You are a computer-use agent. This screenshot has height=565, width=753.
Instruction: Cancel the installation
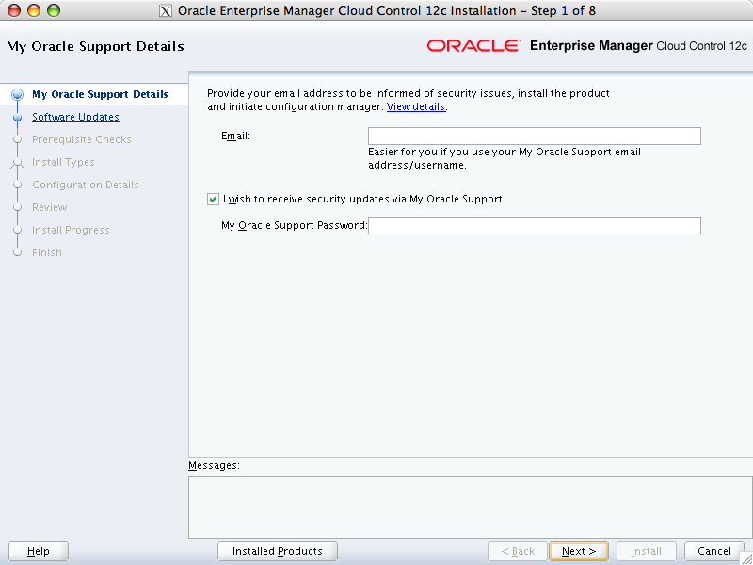click(x=713, y=551)
